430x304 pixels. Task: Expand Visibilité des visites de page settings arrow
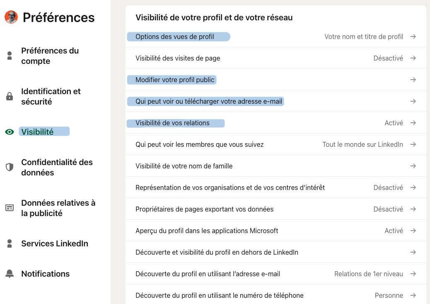tap(413, 58)
